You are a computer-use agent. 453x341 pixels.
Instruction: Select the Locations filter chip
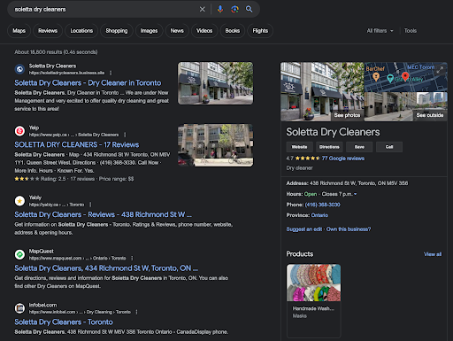pyautogui.click(x=81, y=31)
